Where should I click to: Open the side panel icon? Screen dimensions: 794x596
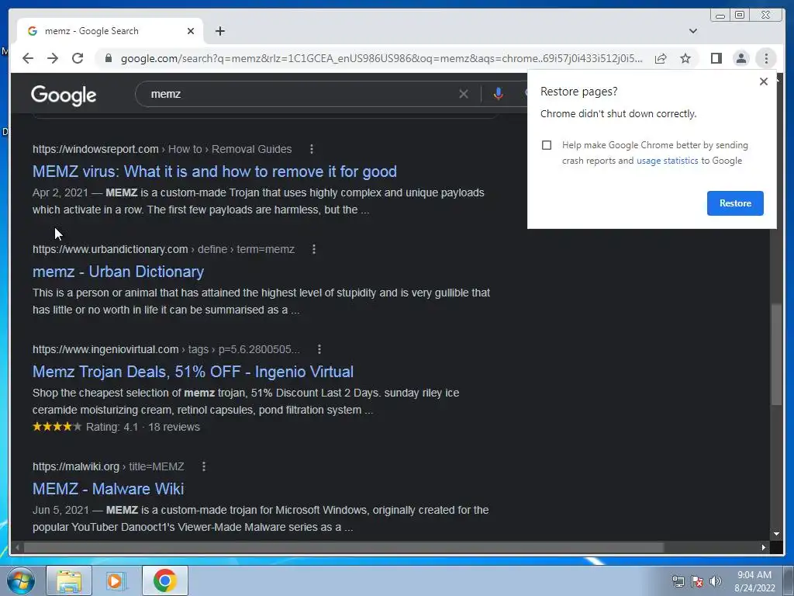pyautogui.click(x=716, y=58)
